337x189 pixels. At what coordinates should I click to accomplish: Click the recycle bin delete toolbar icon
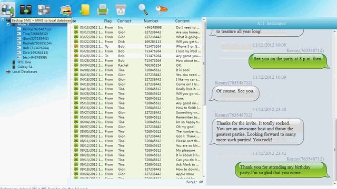click(121, 9)
